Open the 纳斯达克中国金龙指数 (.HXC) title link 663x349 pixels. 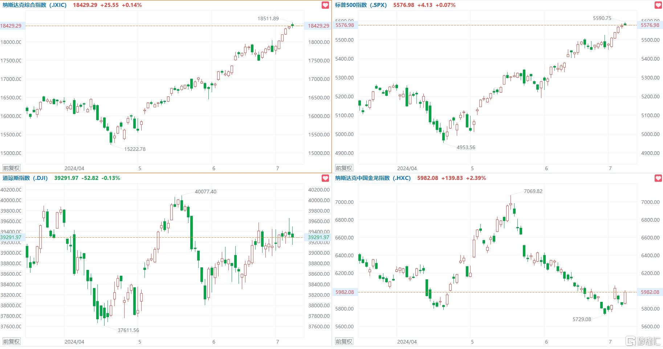pos(373,178)
